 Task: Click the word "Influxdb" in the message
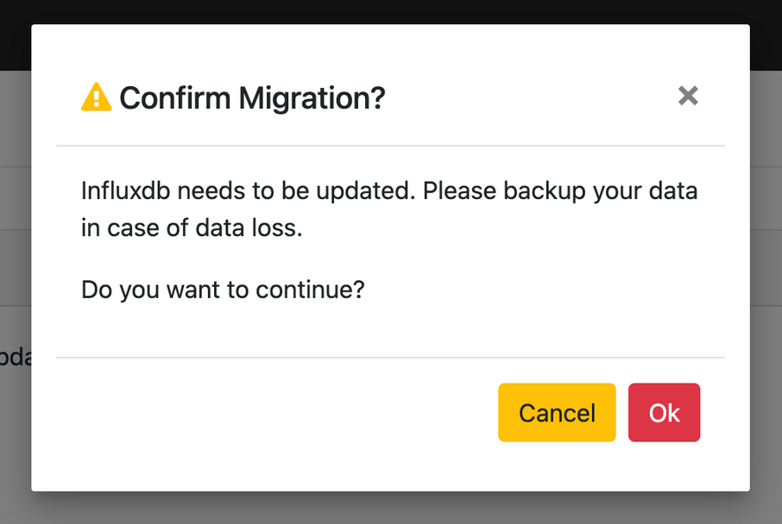click(x=126, y=190)
